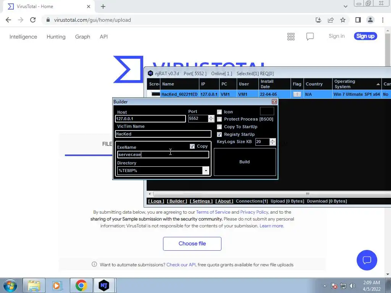Open the [ Builder ] menu
Viewport: 391px width, 293px height.
click(177, 201)
